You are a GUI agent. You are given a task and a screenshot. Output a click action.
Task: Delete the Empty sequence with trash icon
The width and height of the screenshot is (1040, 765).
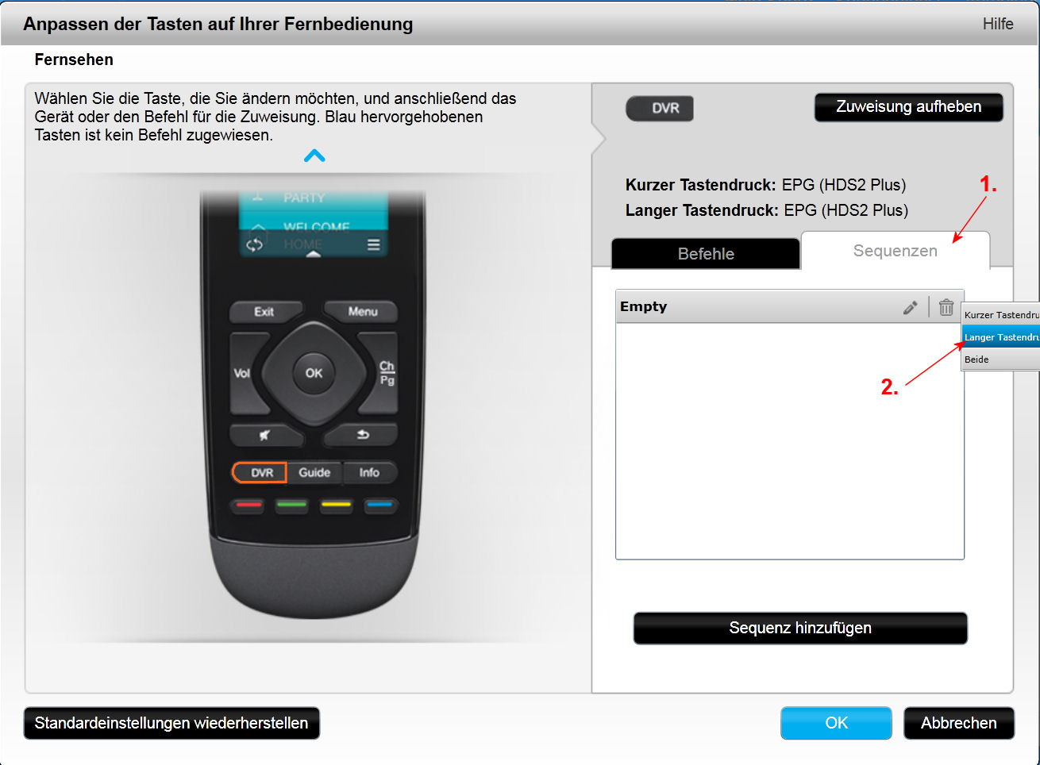(946, 307)
